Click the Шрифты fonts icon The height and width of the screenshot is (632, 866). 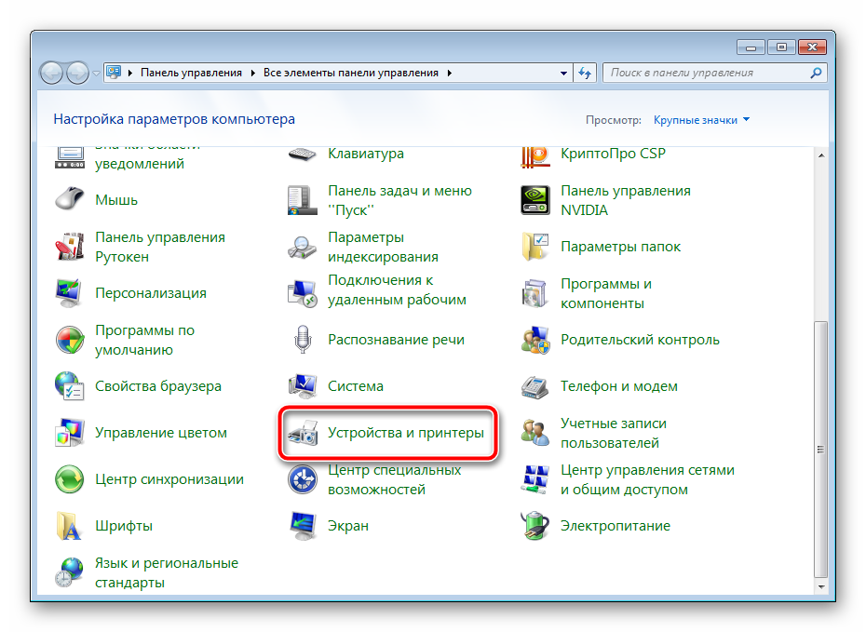coord(71,526)
